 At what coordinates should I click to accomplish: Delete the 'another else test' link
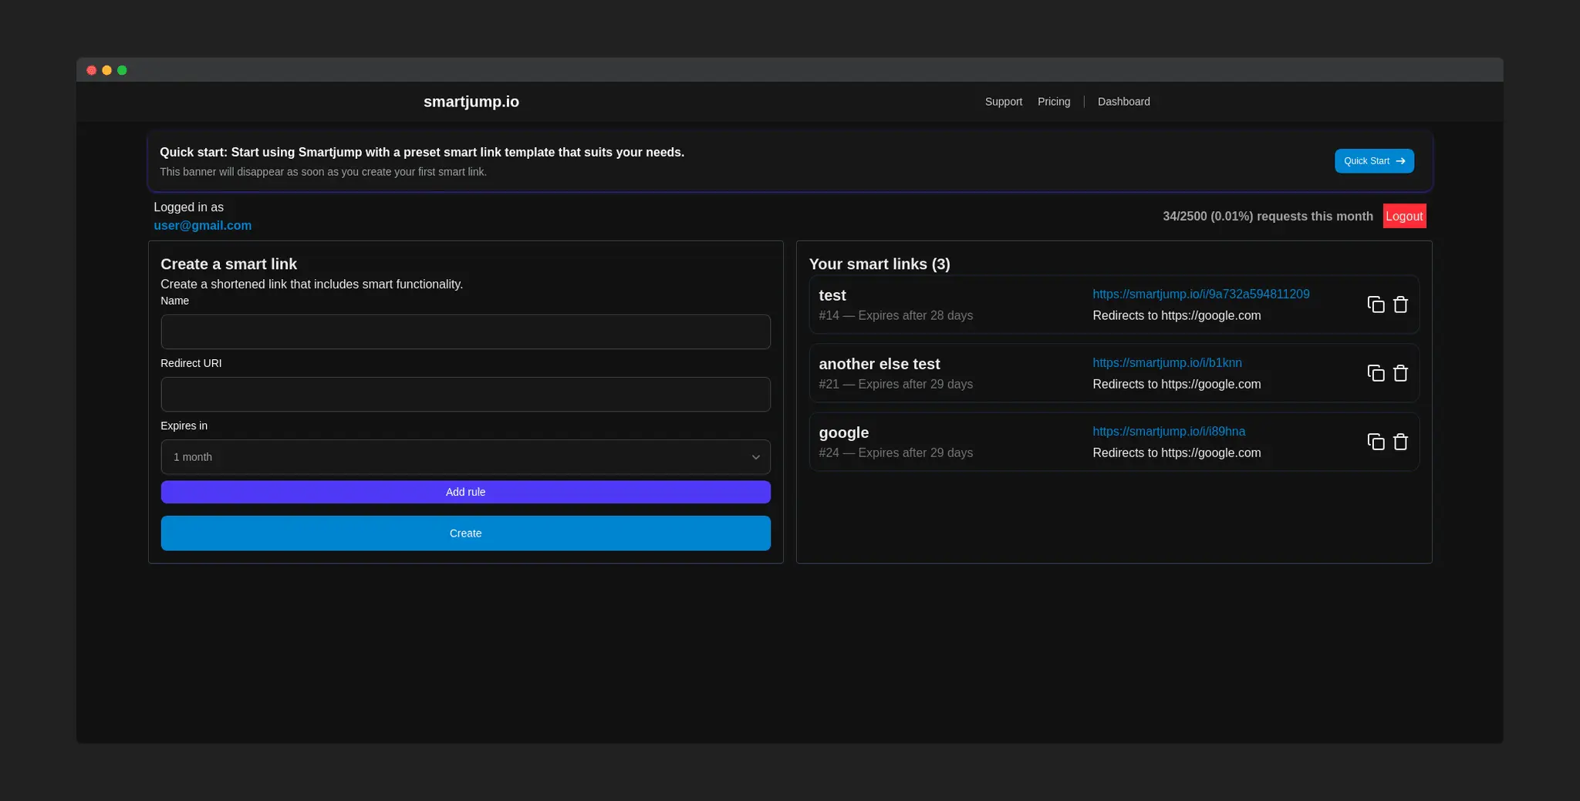pyautogui.click(x=1400, y=373)
